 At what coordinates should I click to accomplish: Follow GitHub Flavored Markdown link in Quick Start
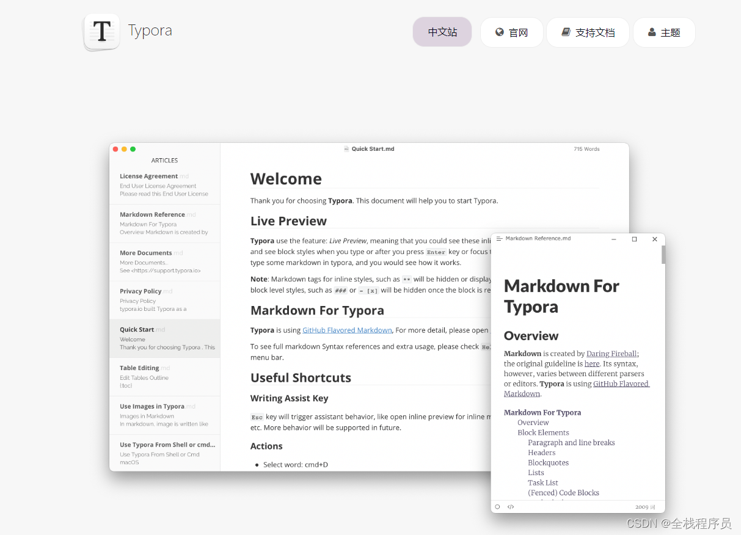pyautogui.click(x=347, y=330)
